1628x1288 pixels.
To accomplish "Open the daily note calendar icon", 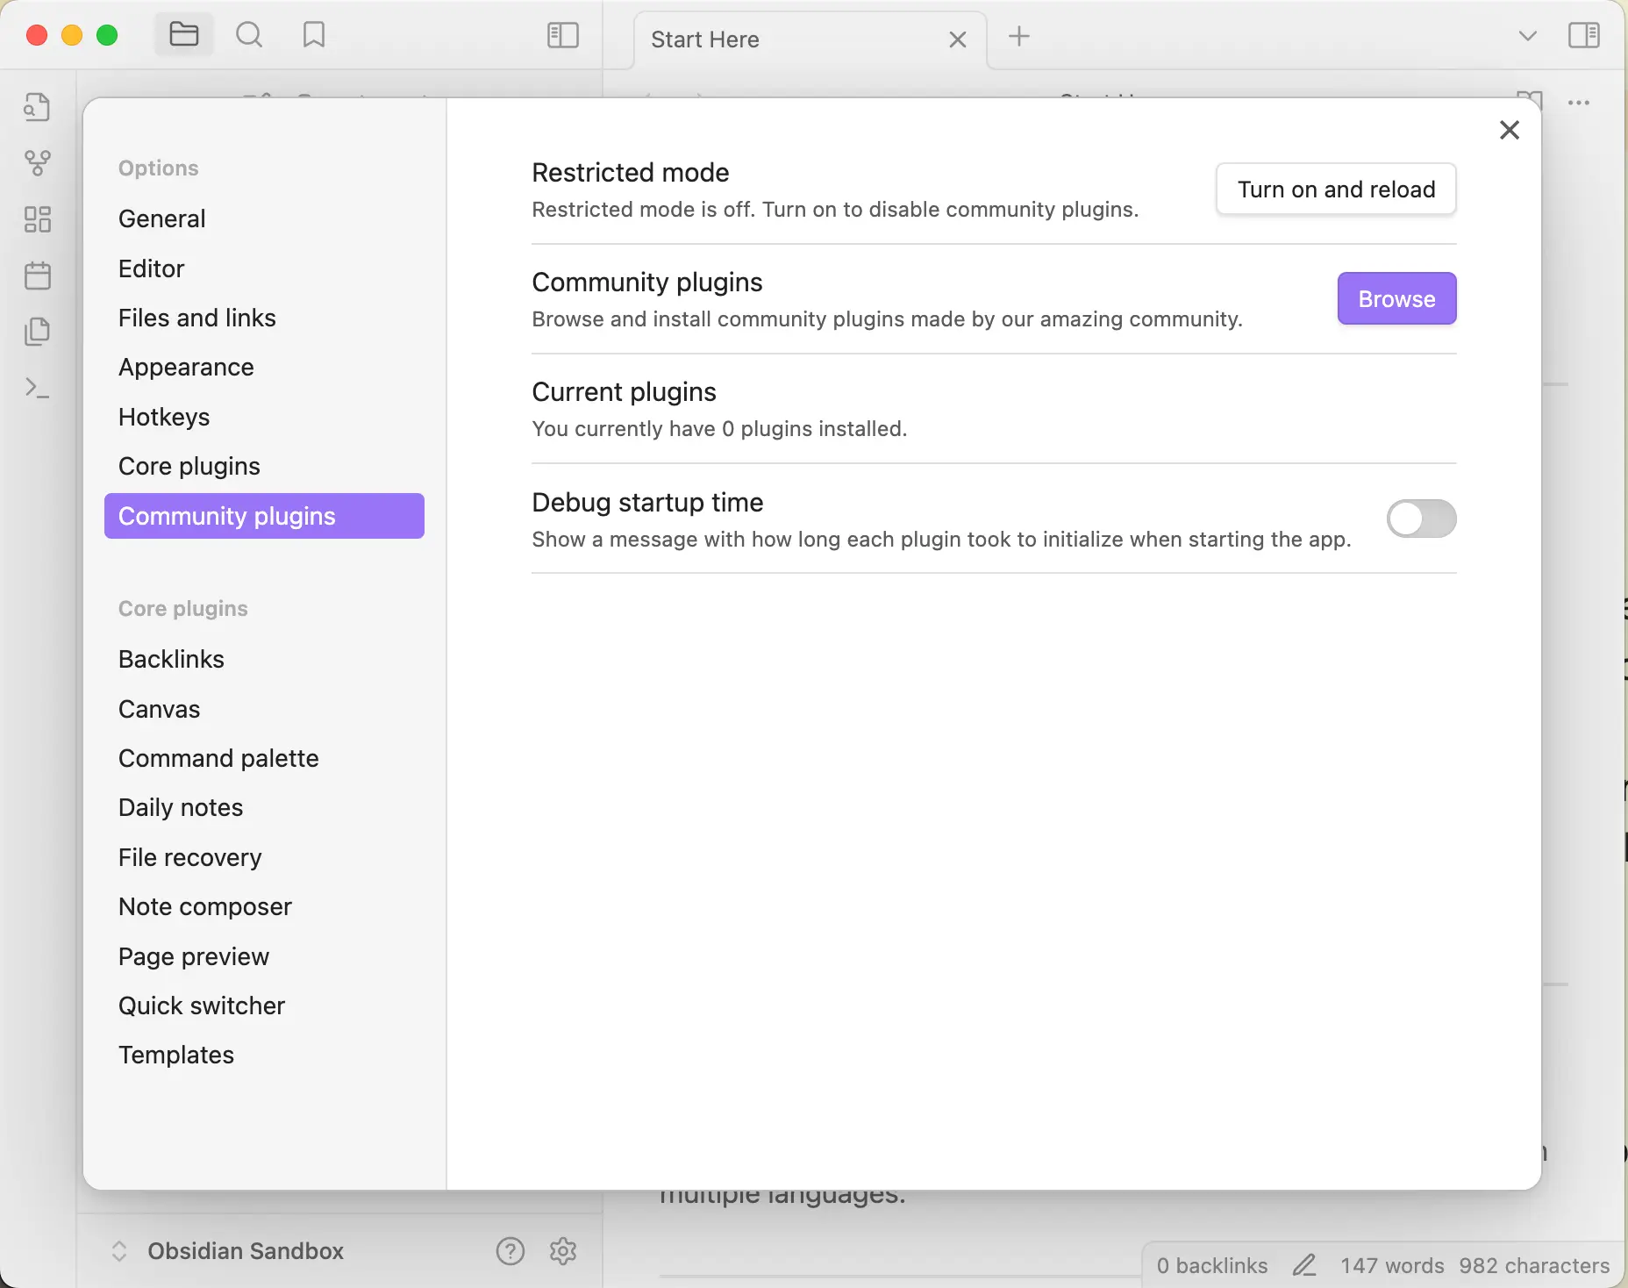I will pyautogui.click(x=37, y=275).
